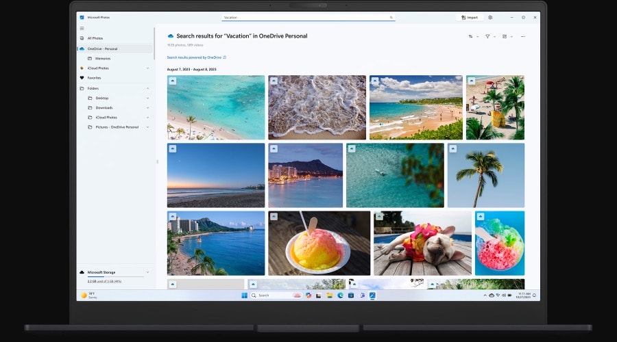The width and height of the screenshot is (617, 342).
Task: Open the filter dropdown
Action: (491, 36)
